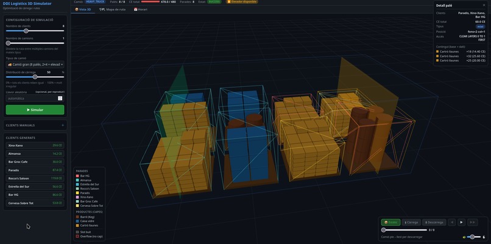The image size is (491, 244).
Task: Click the Estrella del Sur legend swatch
Action: pyautogui.click(x=77, y=185)
